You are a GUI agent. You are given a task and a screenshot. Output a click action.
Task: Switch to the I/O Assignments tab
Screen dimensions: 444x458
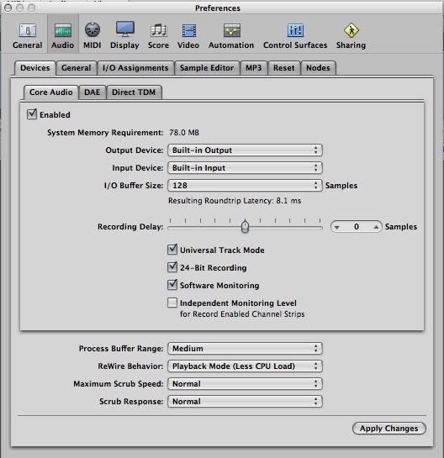pyautogui.click(x=135, y=68)
